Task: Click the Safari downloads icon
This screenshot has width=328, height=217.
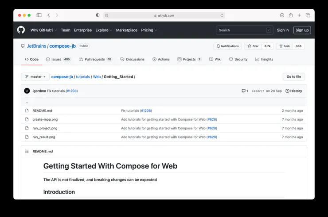Action: (x=282, y=15)
